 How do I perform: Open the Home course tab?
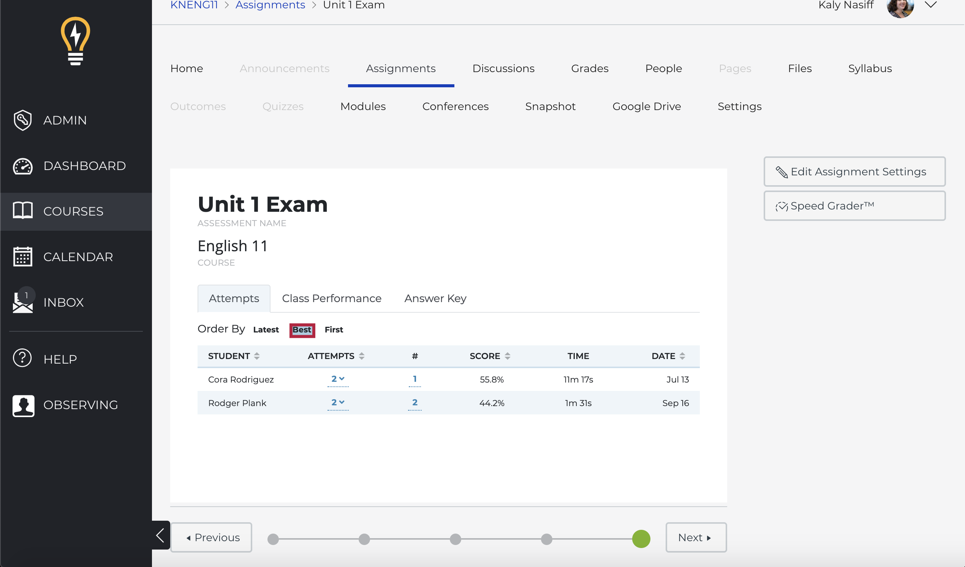point(187,68)
